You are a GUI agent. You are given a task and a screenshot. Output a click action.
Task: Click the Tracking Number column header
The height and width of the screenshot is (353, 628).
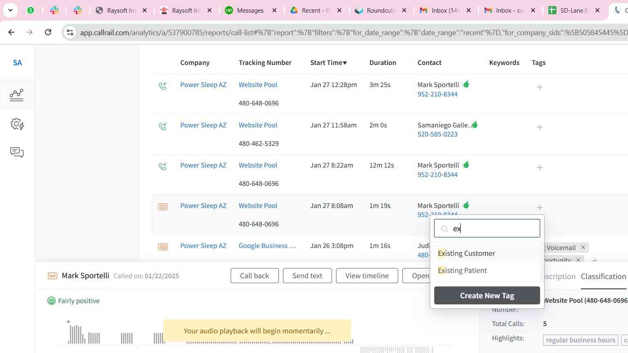265,63
